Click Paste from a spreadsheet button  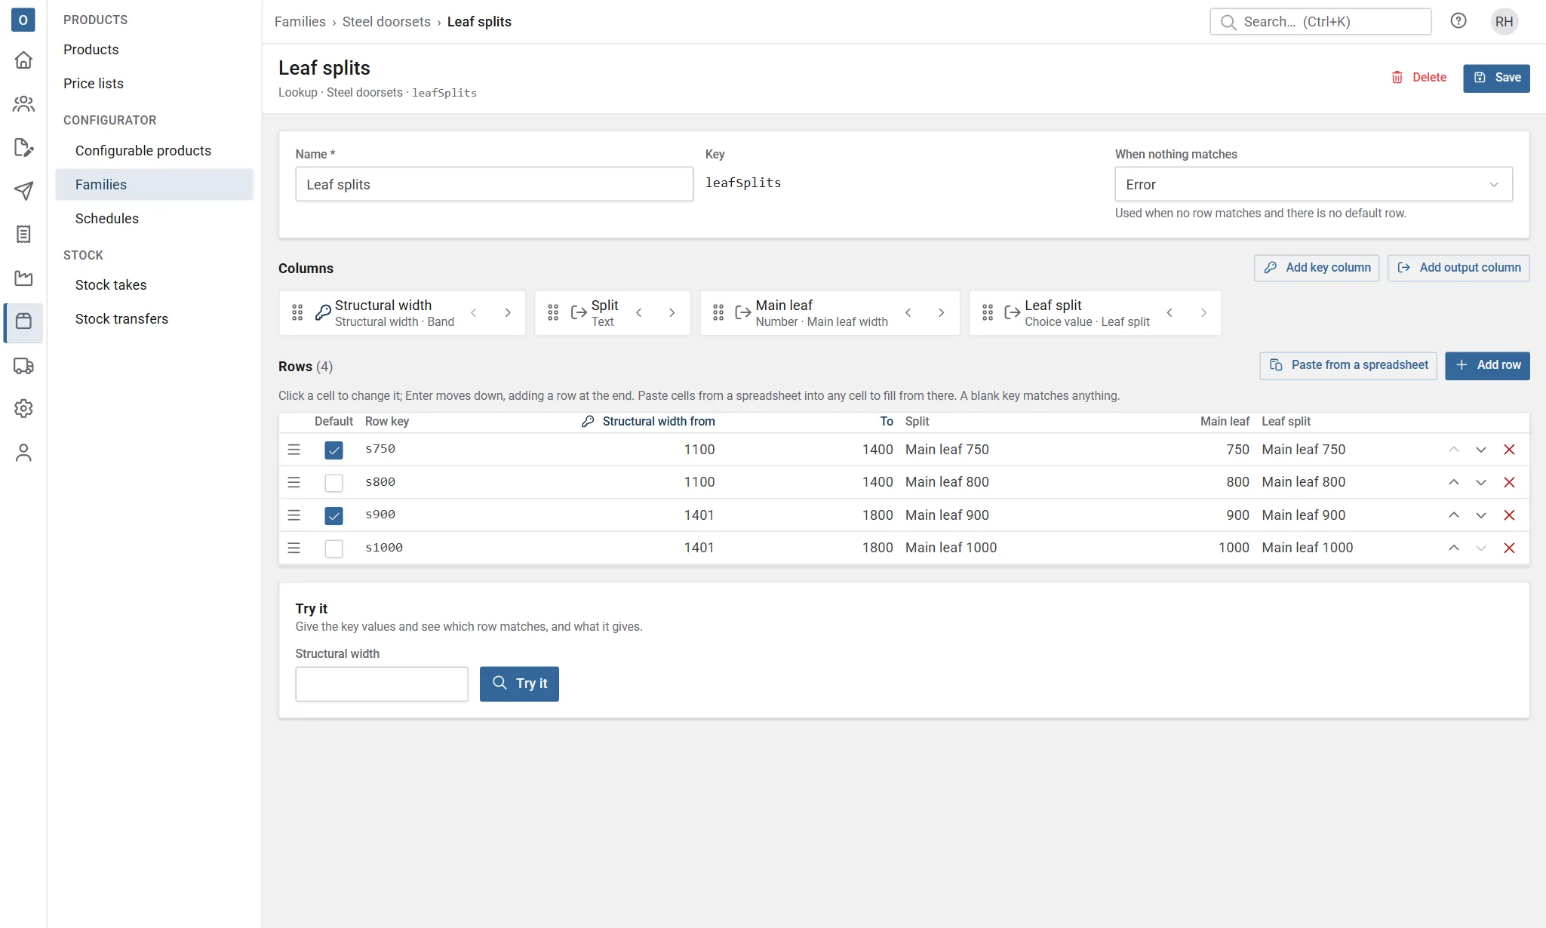1348,365
